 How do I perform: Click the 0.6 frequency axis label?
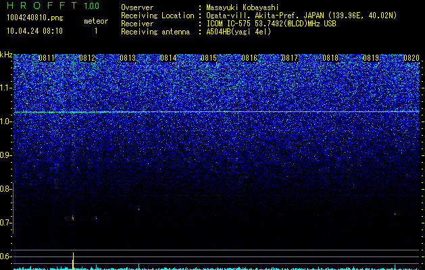[5, 256]
